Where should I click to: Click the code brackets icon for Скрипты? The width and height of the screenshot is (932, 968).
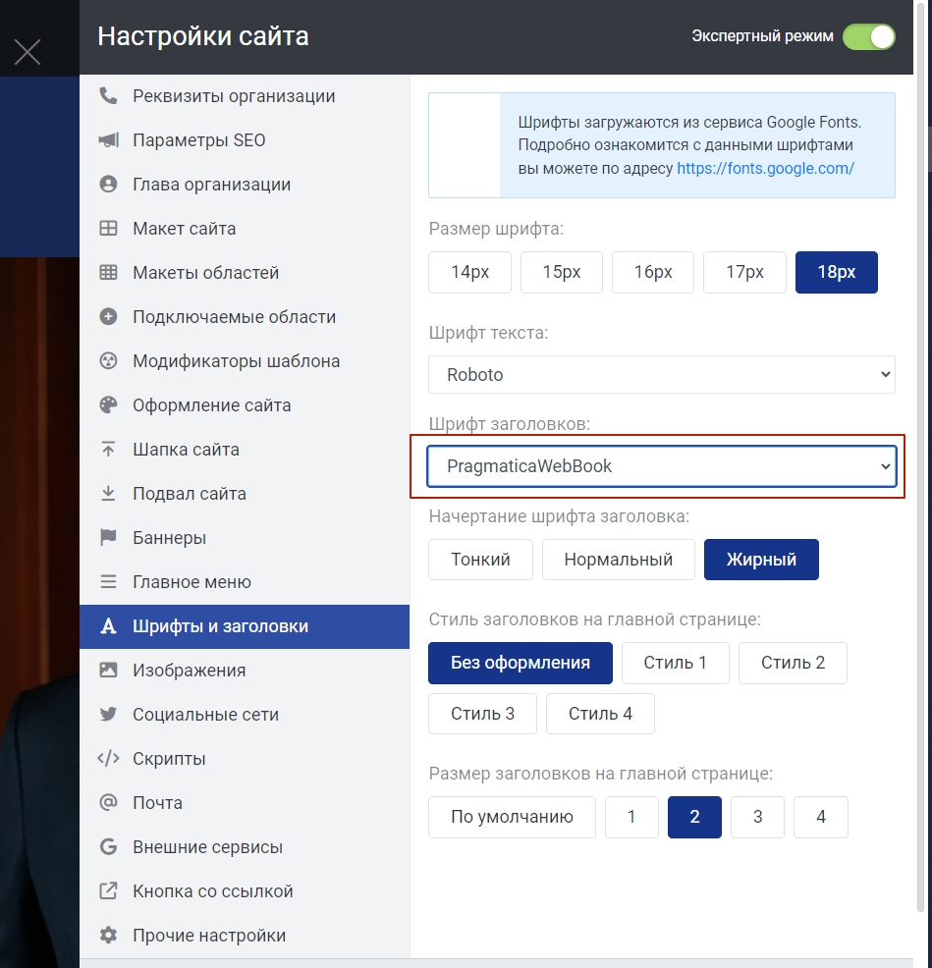(108, 759)
